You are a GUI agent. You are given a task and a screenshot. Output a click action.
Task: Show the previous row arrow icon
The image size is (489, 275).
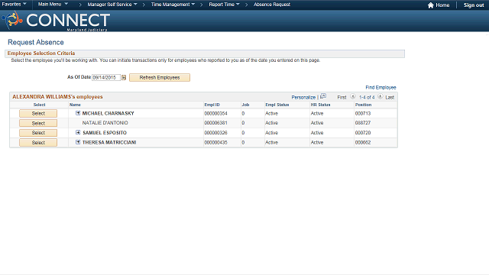click(x=353, y=97)
